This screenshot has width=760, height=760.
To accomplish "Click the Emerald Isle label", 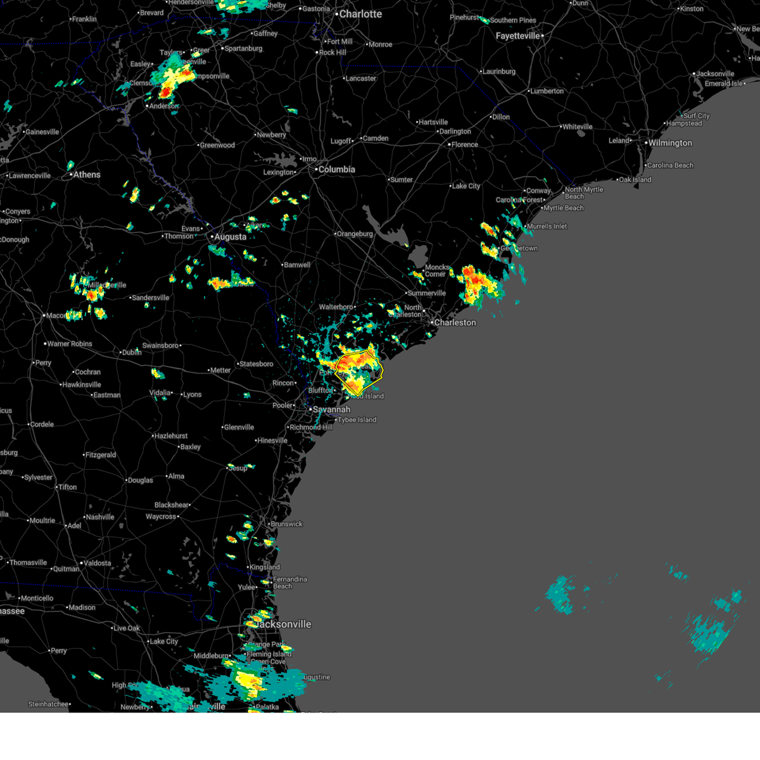I will [x=724, y=84].
